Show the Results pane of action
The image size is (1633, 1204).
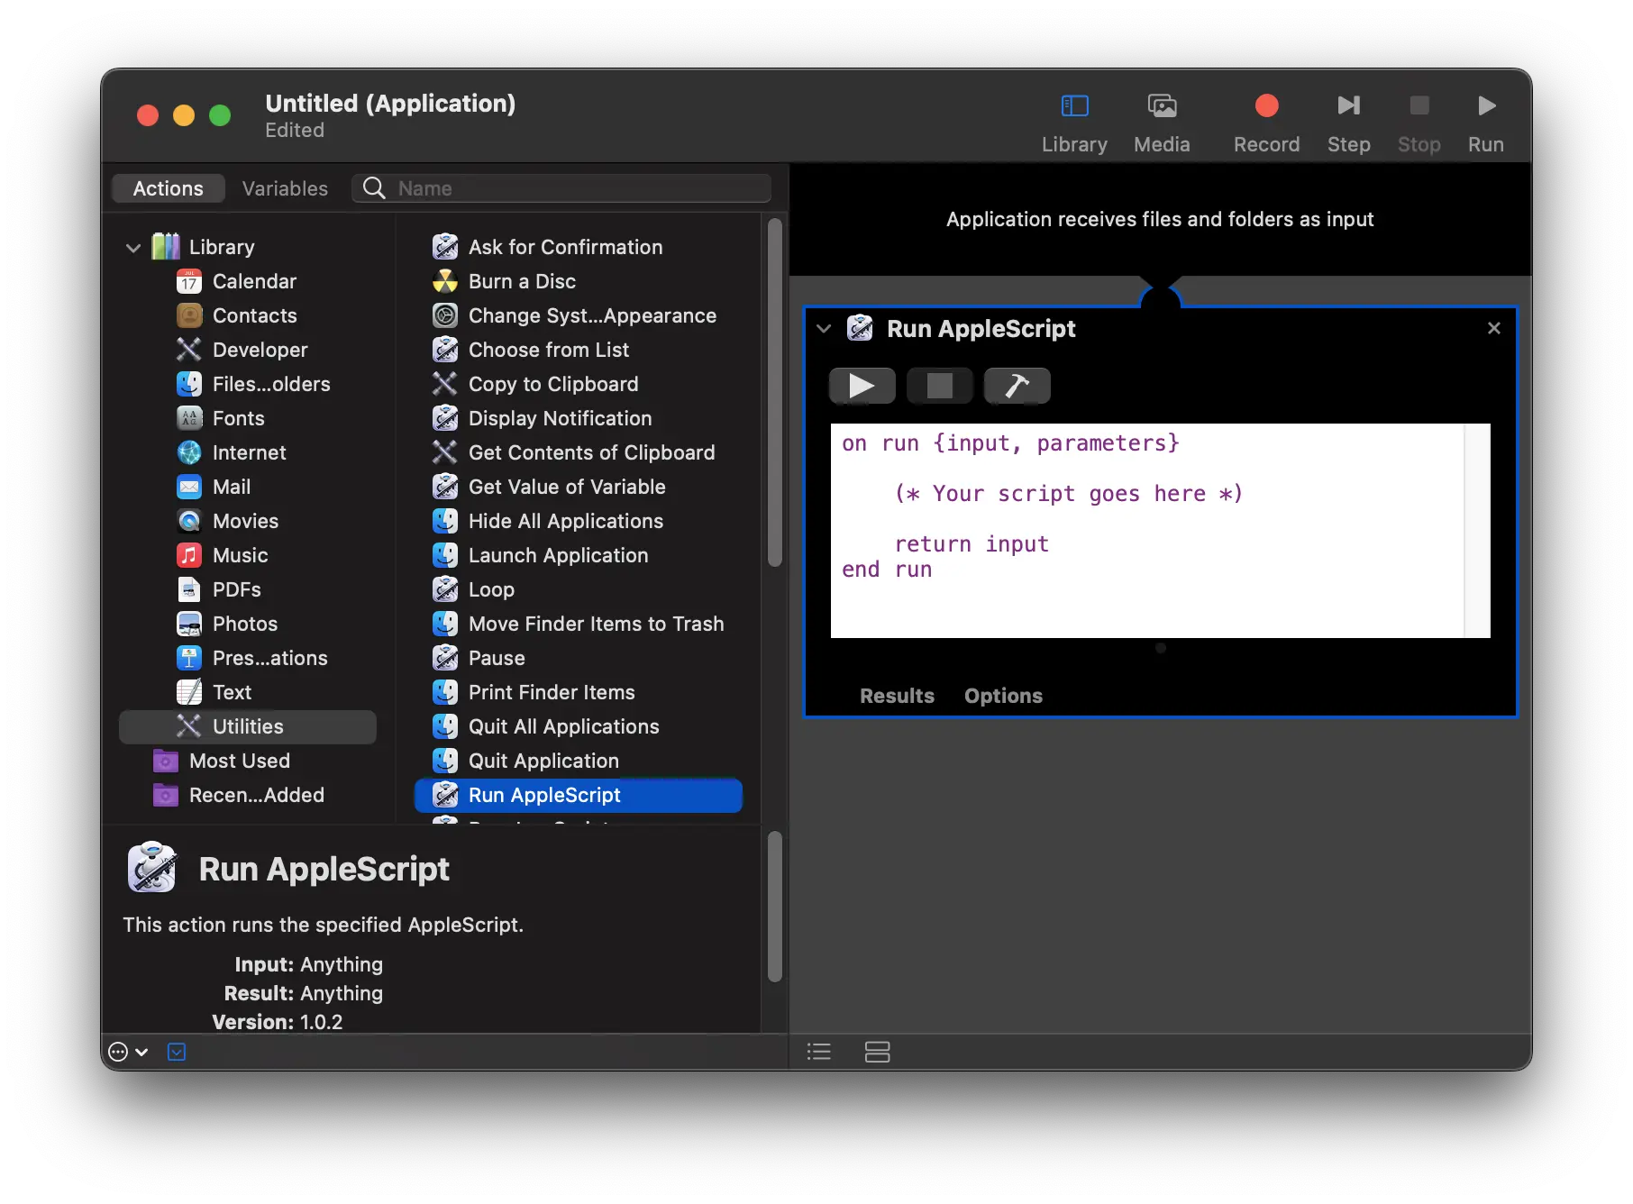click(897, 696)
